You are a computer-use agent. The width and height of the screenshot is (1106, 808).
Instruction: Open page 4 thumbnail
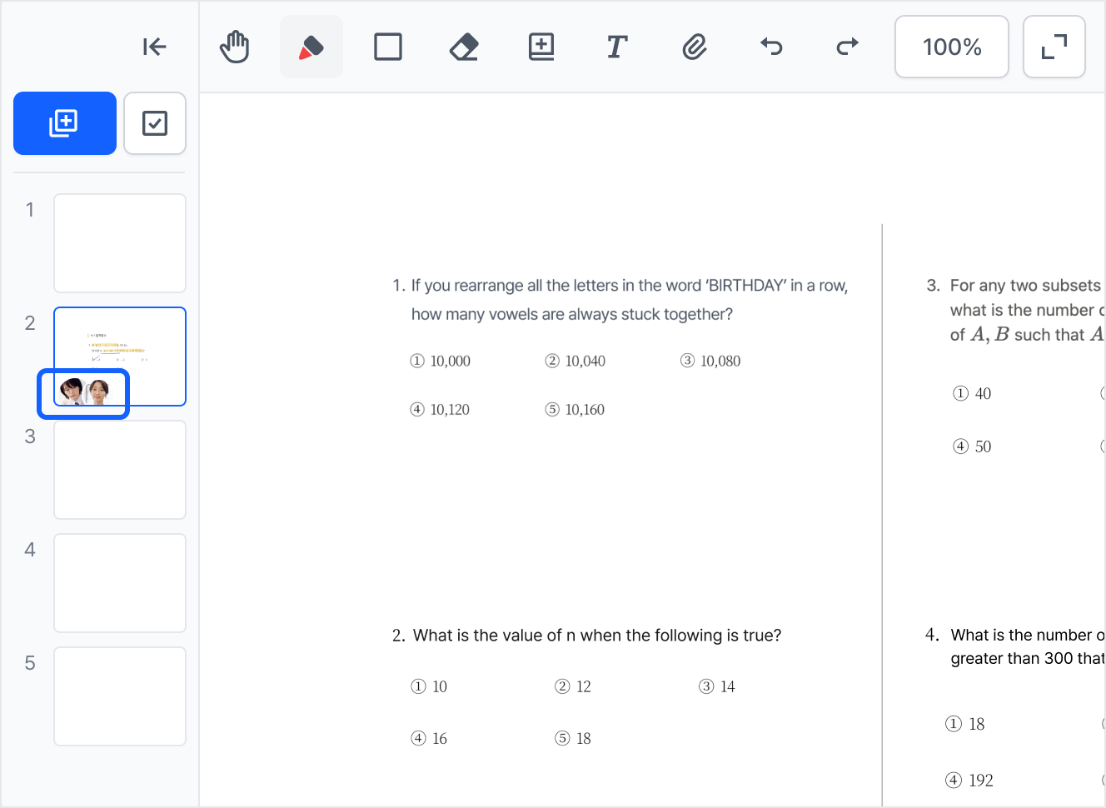tap(120, 583)
